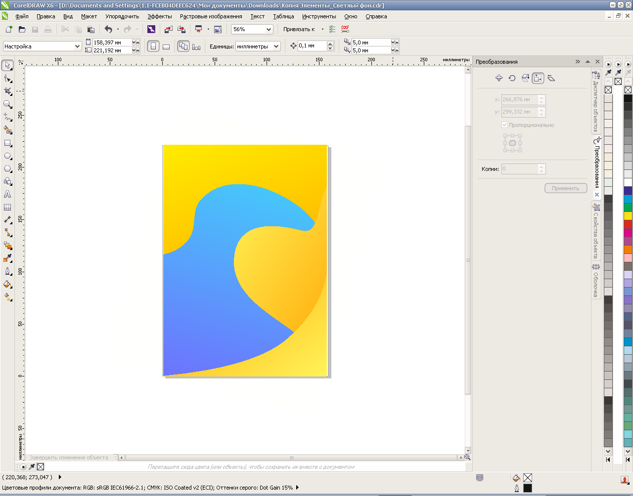Switch page to landscape orientation
The height and width of the screenshot is (496, 633).
point(166,46)
